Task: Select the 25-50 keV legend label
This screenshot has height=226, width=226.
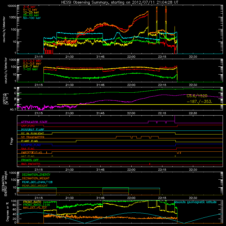Action: coord(31,15)
